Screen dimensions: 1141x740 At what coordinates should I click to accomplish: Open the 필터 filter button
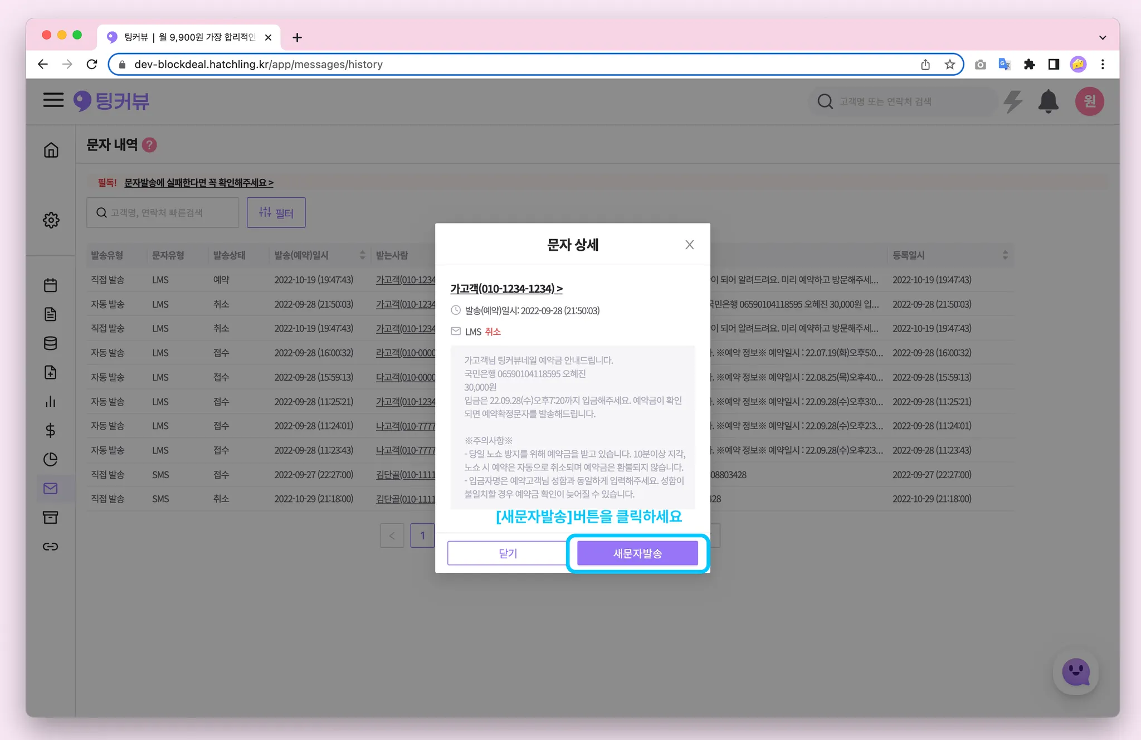pos(276,213)
